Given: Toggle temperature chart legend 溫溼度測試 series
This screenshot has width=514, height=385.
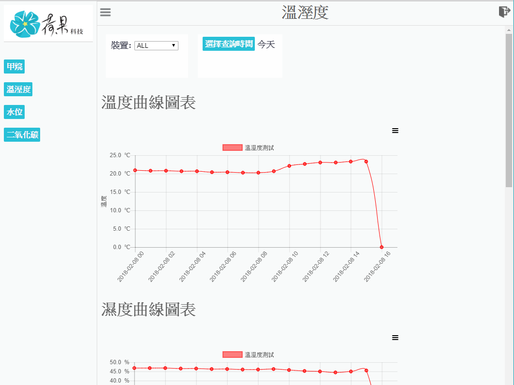Looking at the screenshot, I should click(249, 148).
